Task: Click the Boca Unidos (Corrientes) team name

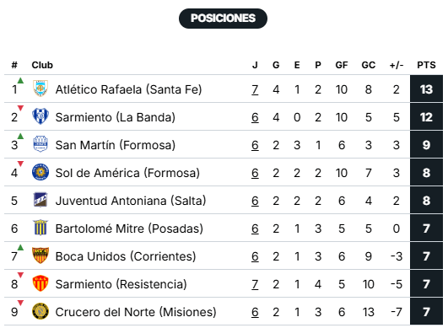Action: coord(126,256)
